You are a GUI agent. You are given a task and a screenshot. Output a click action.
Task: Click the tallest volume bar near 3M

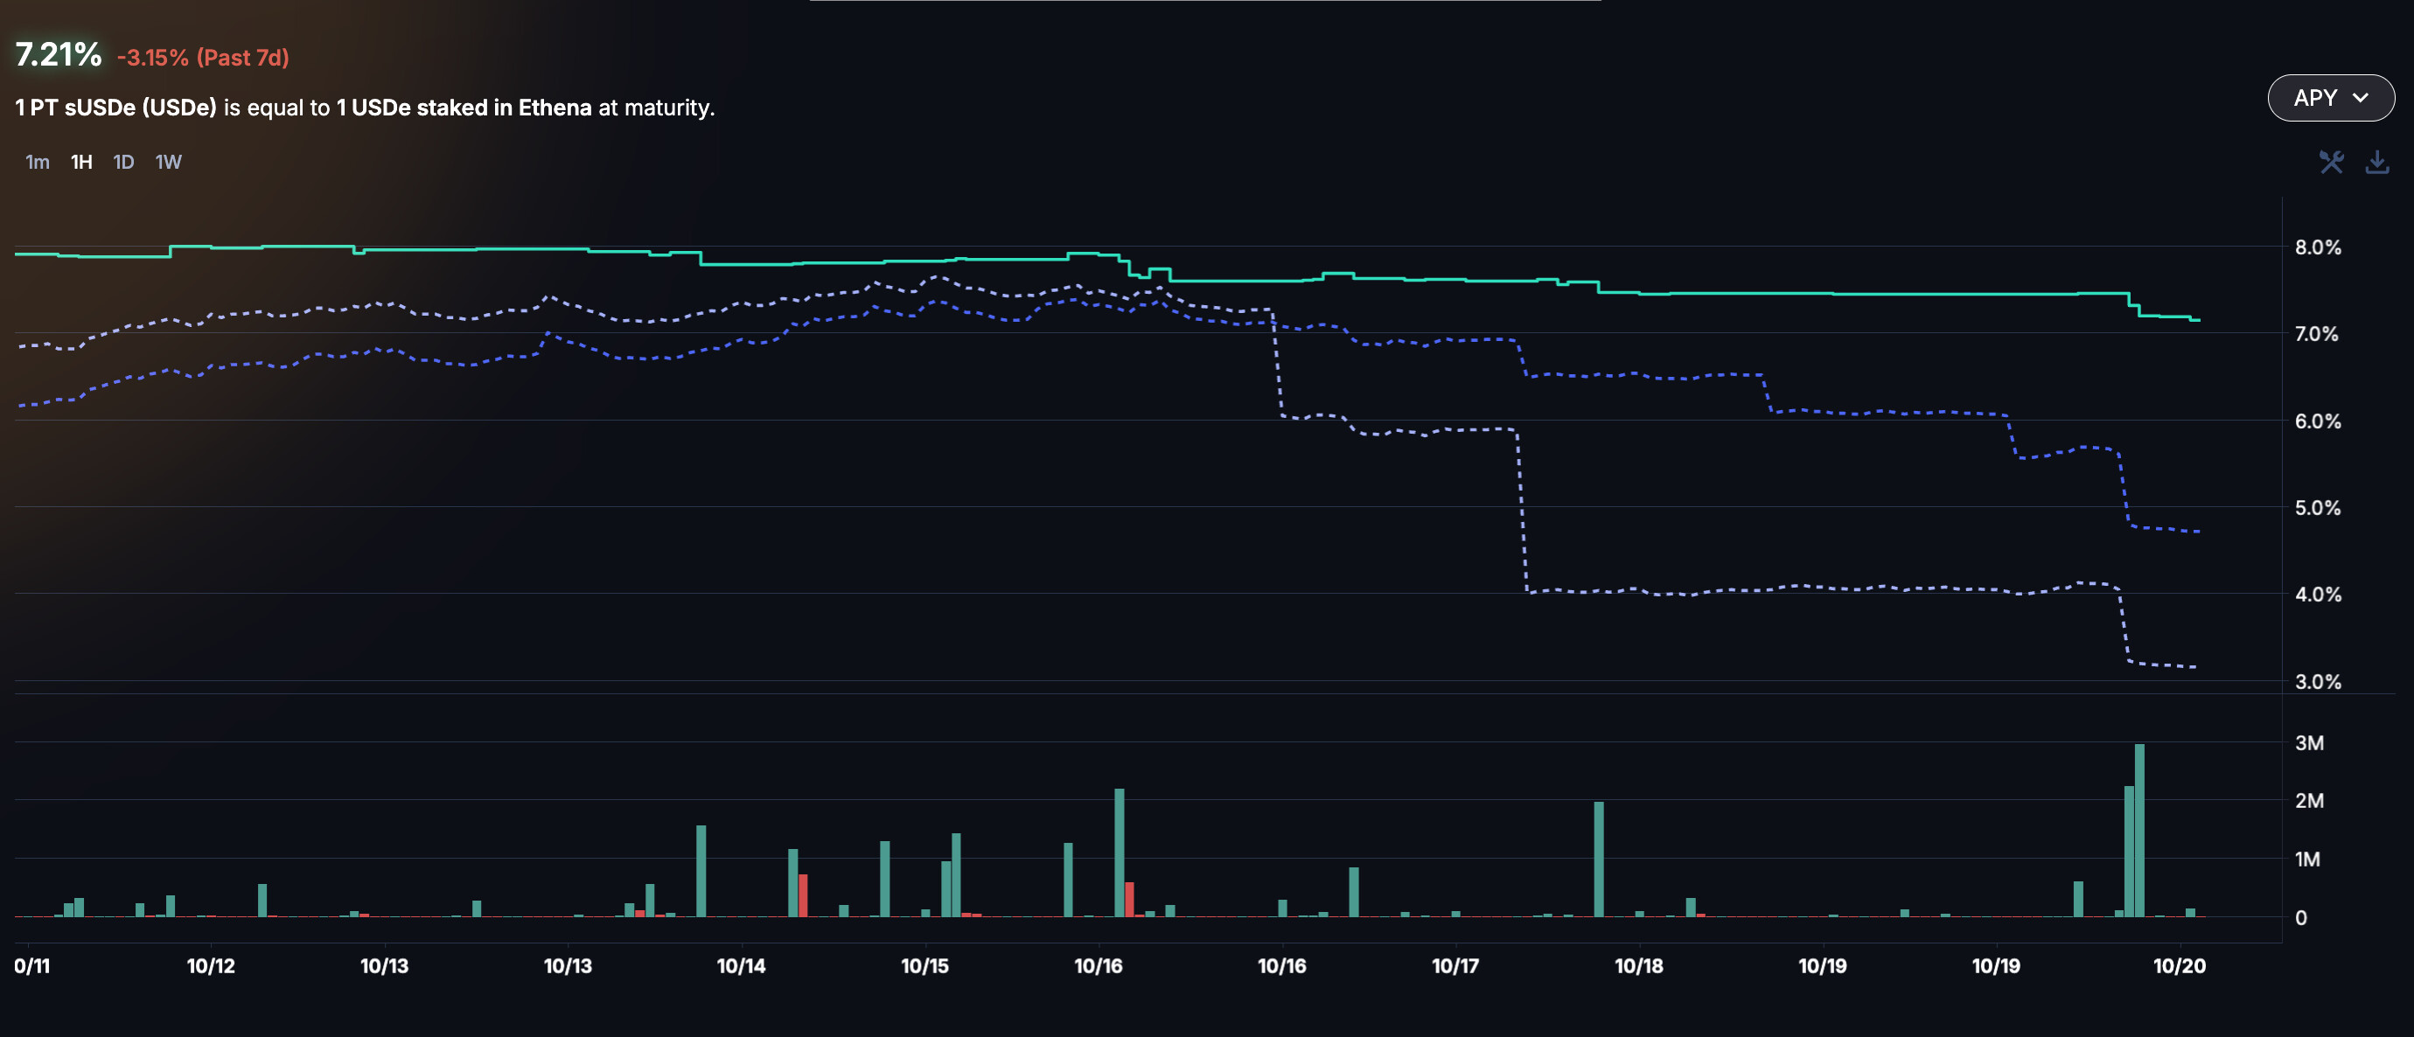click(2139, 829)
